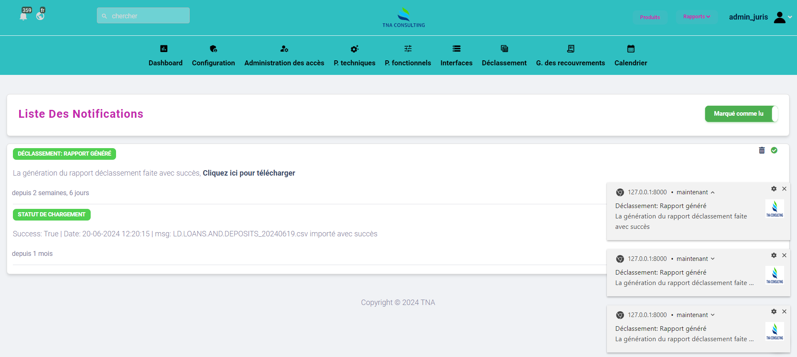Viewport: 797px width, 357px height.
Task: Expand the second browser notification chevron
Action: pos(713,259)
